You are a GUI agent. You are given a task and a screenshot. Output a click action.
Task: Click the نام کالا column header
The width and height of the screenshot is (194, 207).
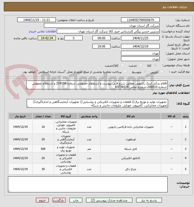(131, 116)
